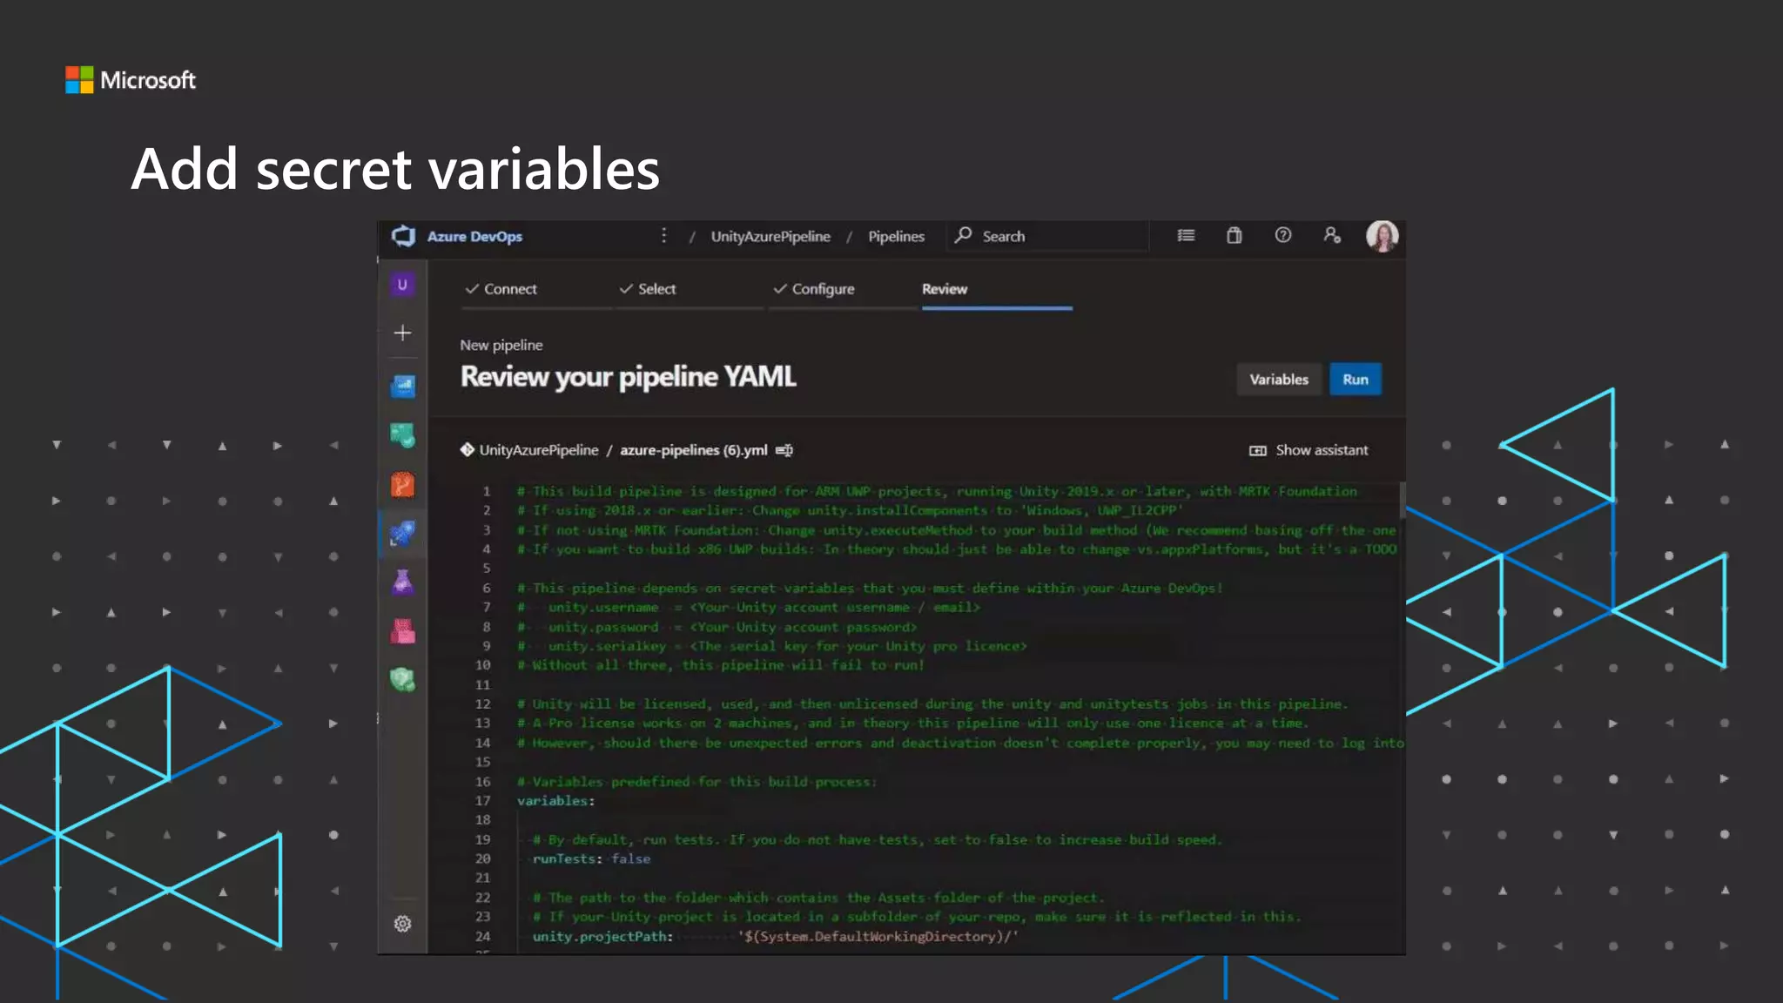Open Overview from the sidebar
Image resolution: width=1783 pixels, height=1003 pixels.
pos(402,386)
